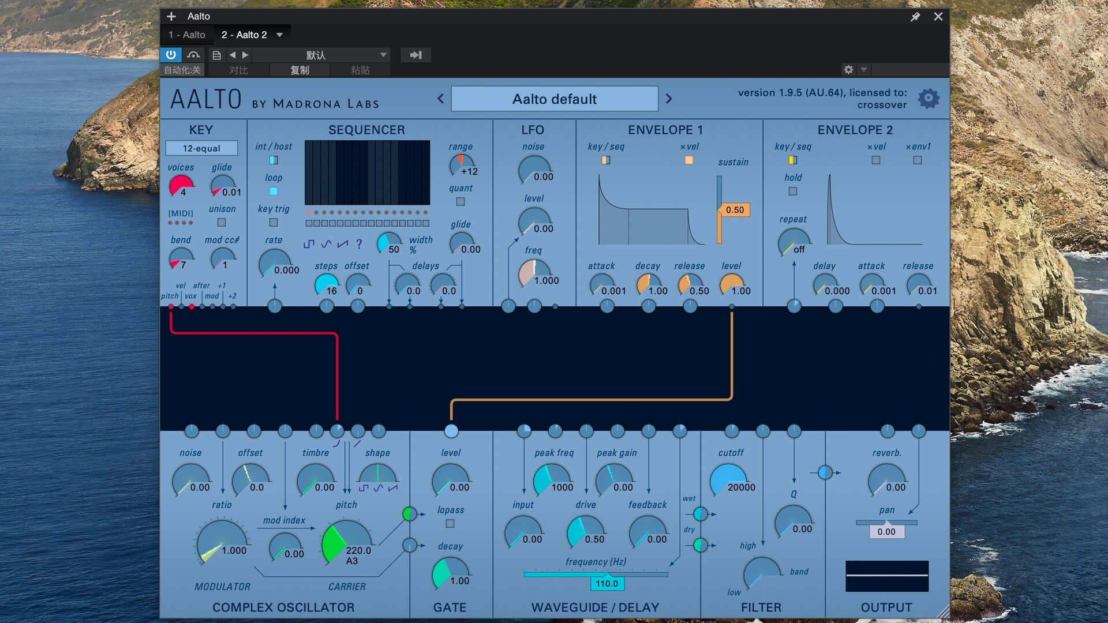
Task: Pin the Aalto plugin window
Action: click(x=915, y=17)
